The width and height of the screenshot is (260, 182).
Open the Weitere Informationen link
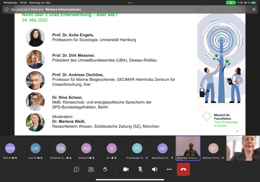(63, 10)
